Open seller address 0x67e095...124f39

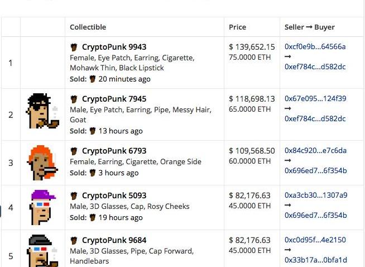click(x=315, y=99)
